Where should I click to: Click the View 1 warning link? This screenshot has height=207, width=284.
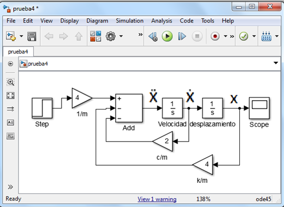[x=157, y=199]
